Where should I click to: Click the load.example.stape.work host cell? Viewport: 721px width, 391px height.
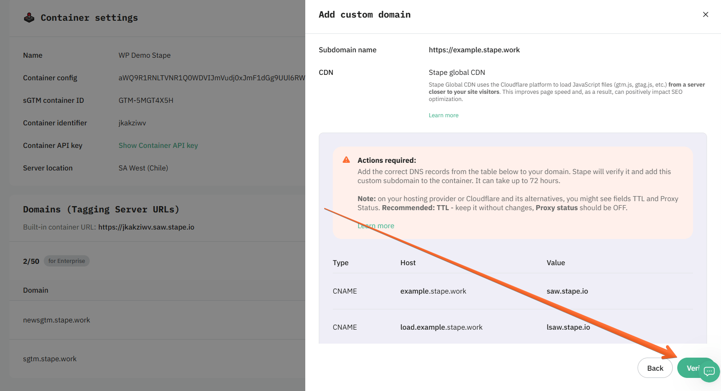(x=441, y=327)
